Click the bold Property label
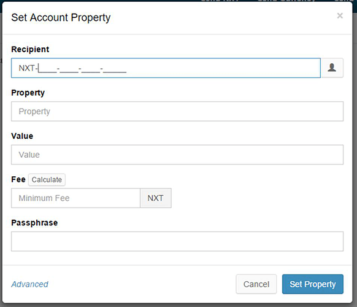 (x=28, y=93)
